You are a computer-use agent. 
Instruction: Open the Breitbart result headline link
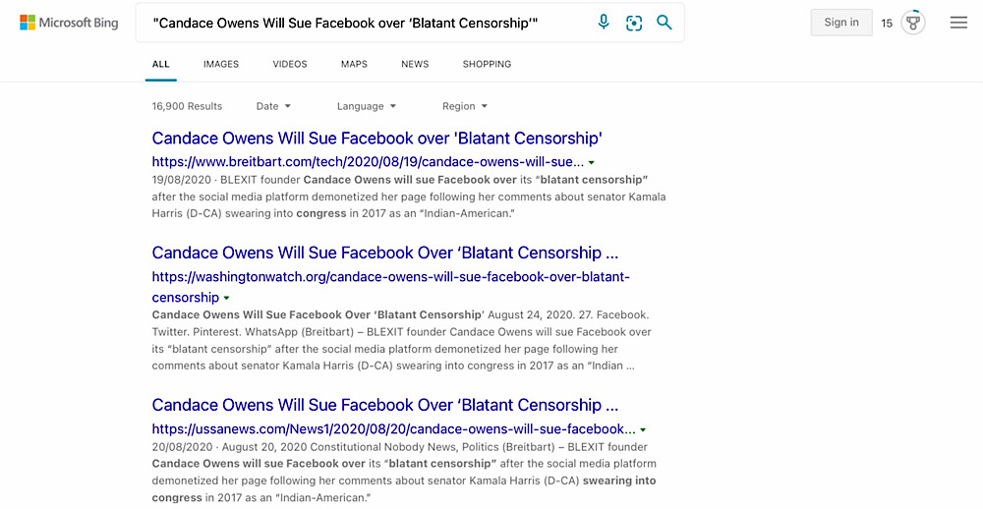coord(376,138)
